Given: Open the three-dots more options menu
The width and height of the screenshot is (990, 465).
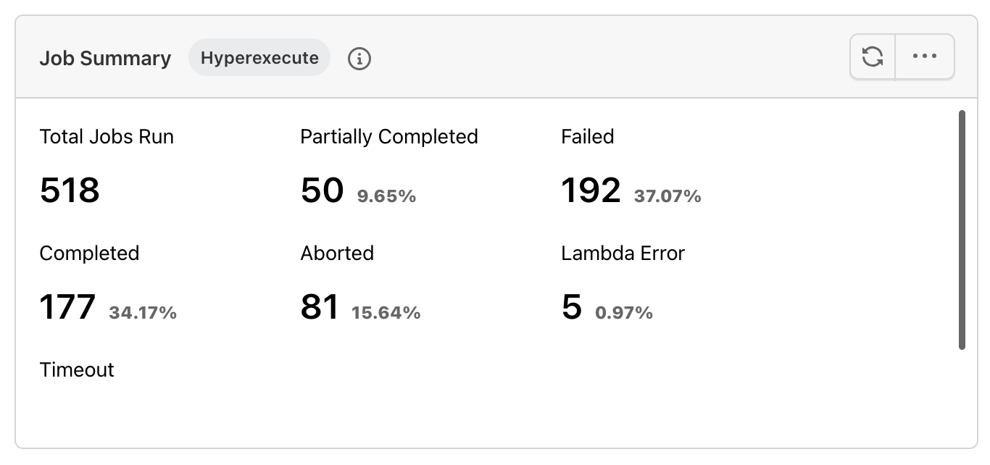Looking at the screenshot, I should coord(925,56).
